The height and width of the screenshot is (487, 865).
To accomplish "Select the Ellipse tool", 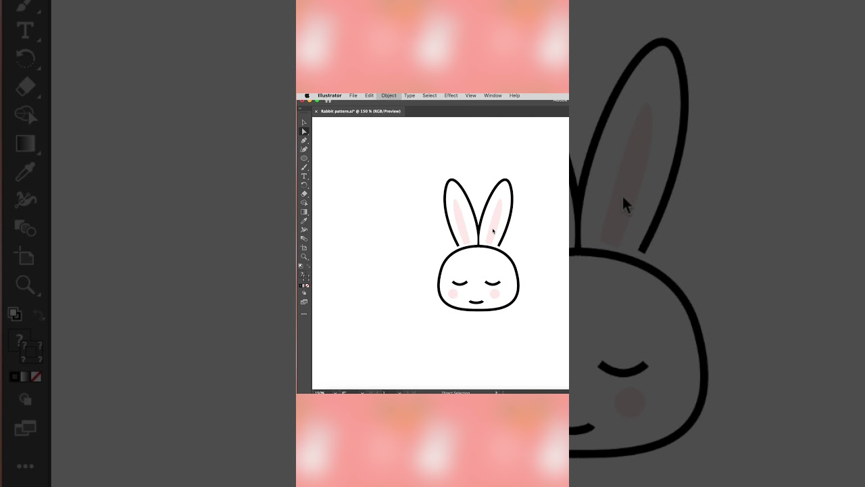I will (x=304, y=158).
